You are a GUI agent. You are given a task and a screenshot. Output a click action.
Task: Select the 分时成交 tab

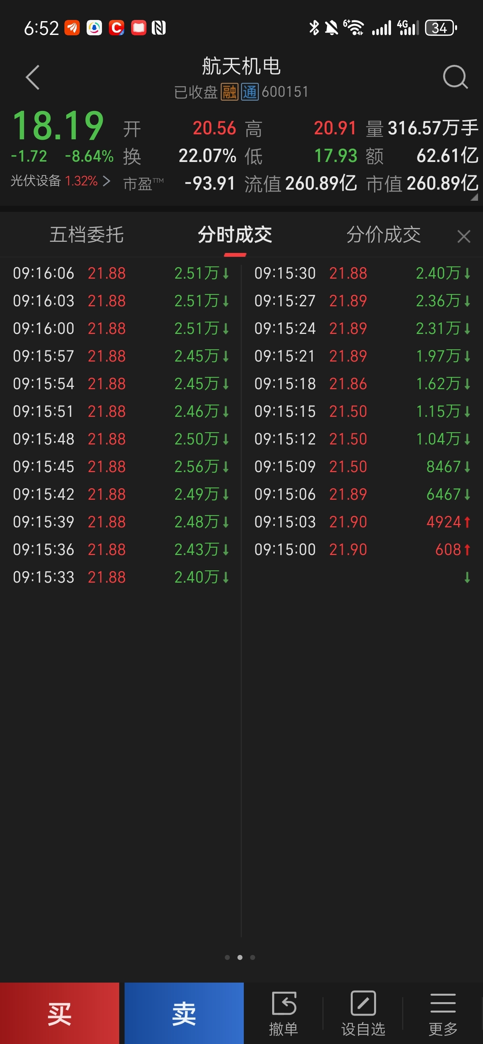click(235, 235)
